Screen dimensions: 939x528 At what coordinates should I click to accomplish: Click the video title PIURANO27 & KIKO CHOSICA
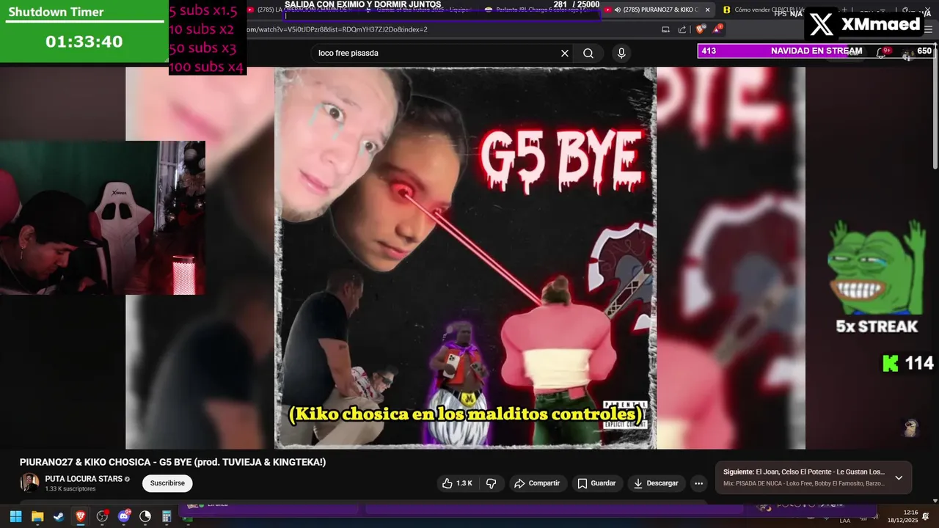(172, 462)
